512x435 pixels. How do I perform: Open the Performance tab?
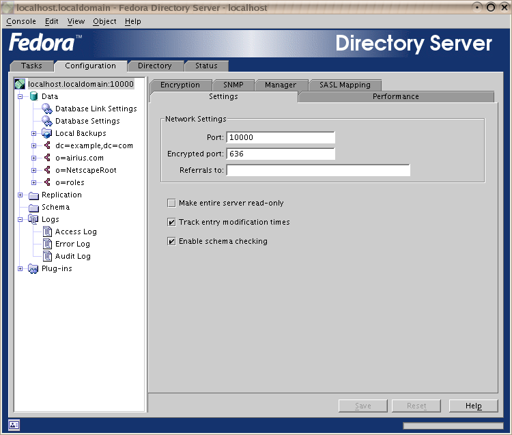[396, 97]
